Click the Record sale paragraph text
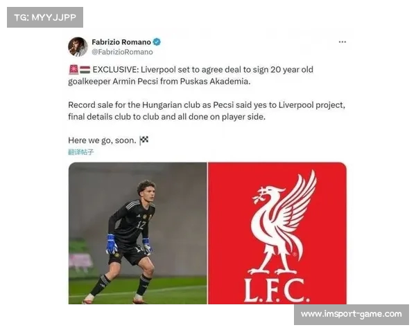 point(207,111)
